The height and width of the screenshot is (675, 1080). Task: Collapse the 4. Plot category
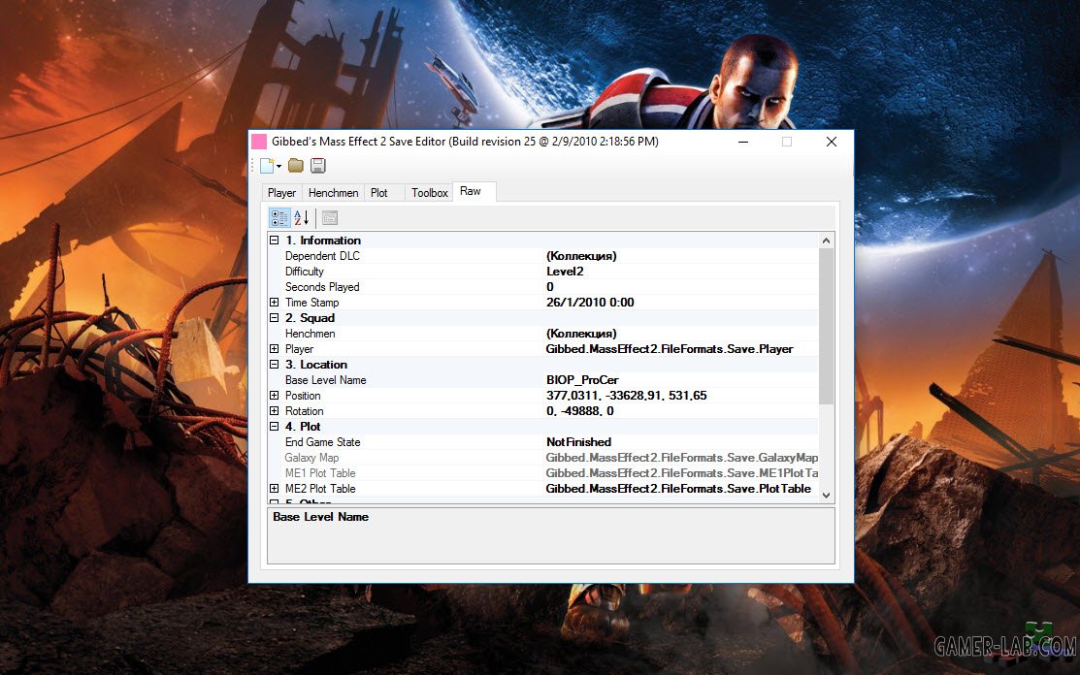point(275,427)
